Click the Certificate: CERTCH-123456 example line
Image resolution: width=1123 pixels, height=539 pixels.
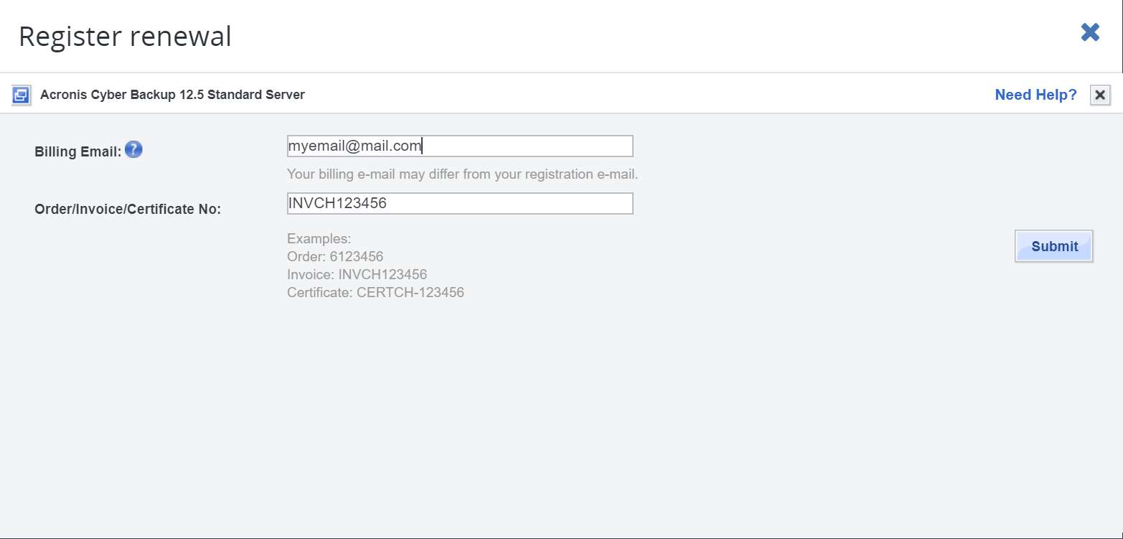tap(375, 292)
